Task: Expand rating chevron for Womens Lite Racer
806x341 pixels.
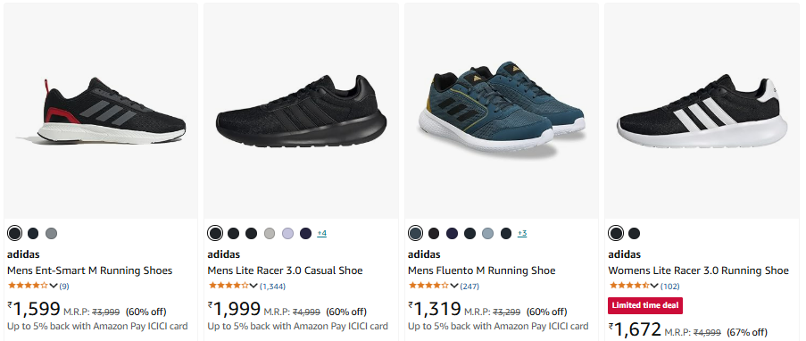Action: pos(654,286)
